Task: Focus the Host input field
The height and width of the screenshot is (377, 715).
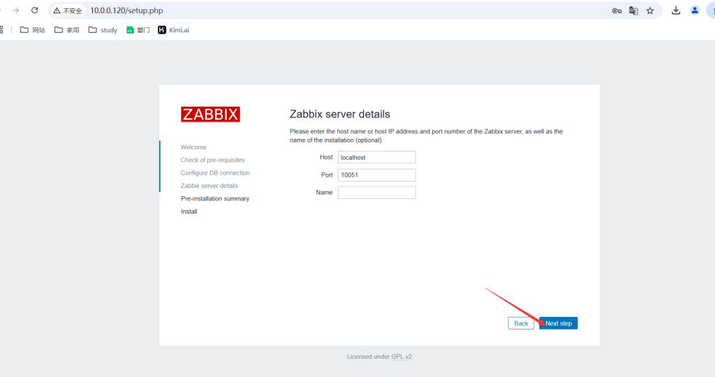Action: tap(376, 158)
